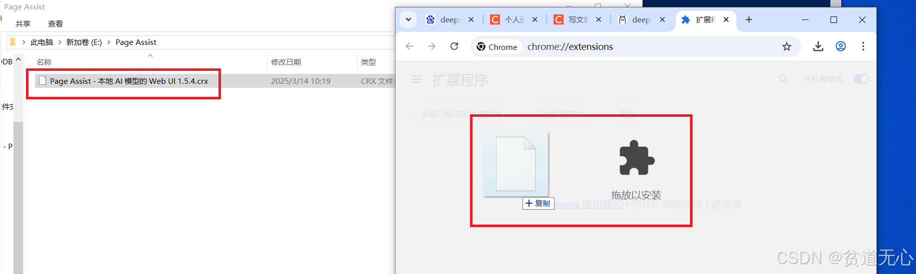Click the modified date 2025/3/14 10:19 cell
916x274 pixels.
pyautogui.click(x=300, y=81)
